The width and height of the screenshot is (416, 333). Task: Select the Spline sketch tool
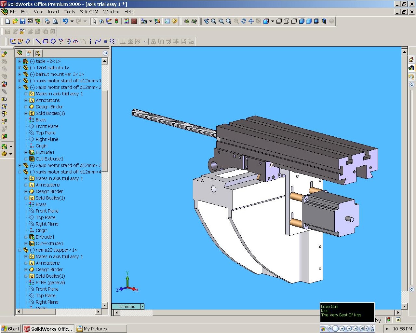tap(98, 41)
